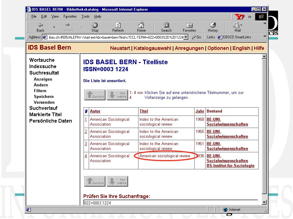Expand the Links bar overflow chevron
The width and height of the screenshot is (293, 219).
[265, 36]
